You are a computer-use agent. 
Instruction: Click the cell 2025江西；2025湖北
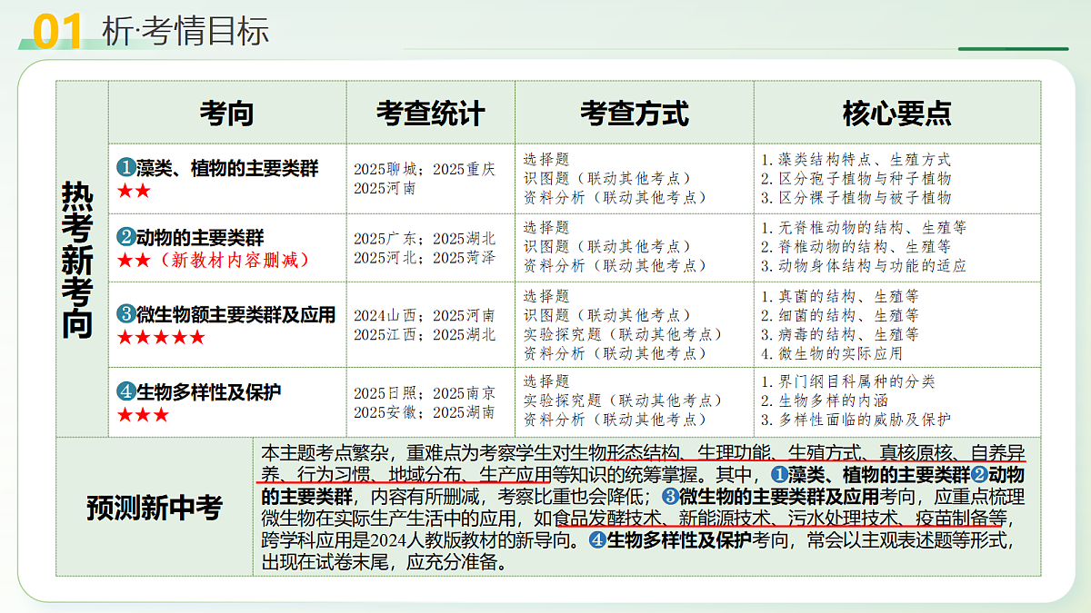tap(425, 334)
